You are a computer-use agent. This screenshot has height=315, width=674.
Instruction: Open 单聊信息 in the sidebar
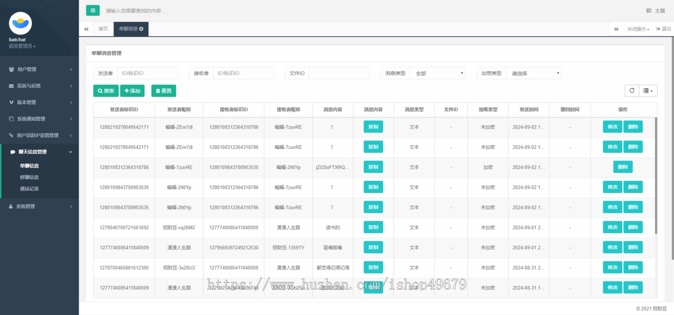[29, 166]
